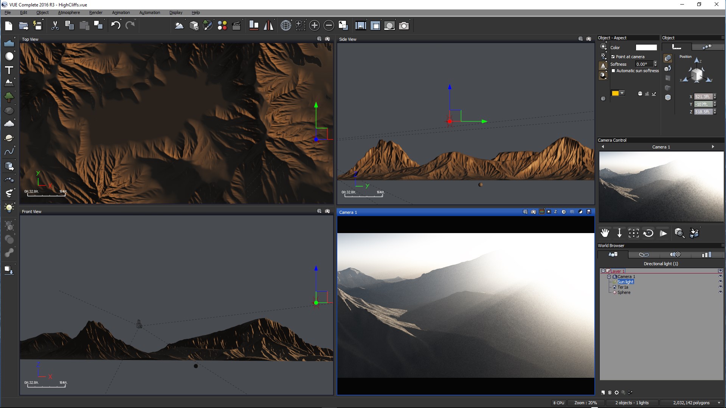This screenshot has width=726, height=408.
Task: Toggle visibility of the Sphere object
Action: coord(720,292)
